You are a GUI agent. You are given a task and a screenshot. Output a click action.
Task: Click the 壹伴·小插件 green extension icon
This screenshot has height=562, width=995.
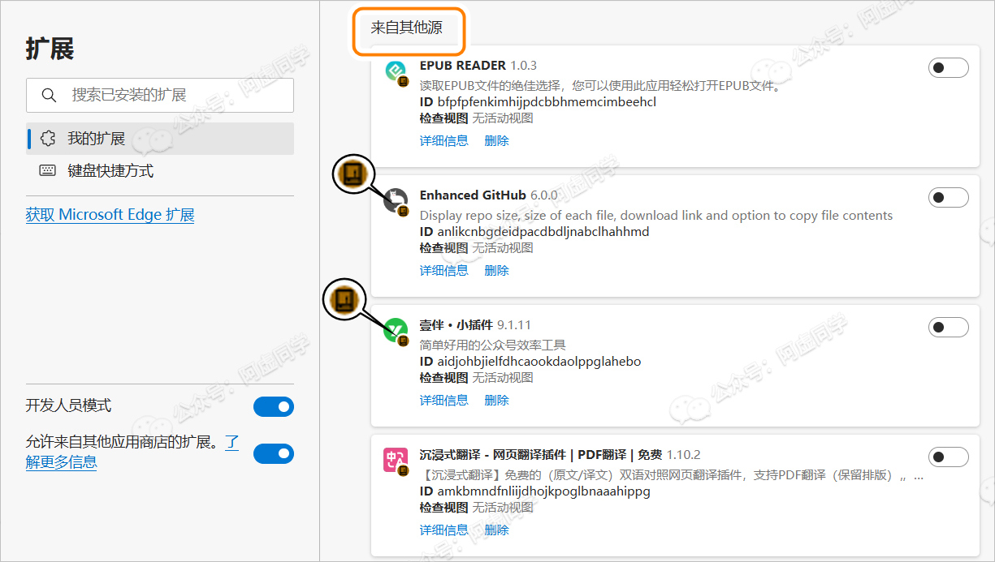[x=396, y=329]
